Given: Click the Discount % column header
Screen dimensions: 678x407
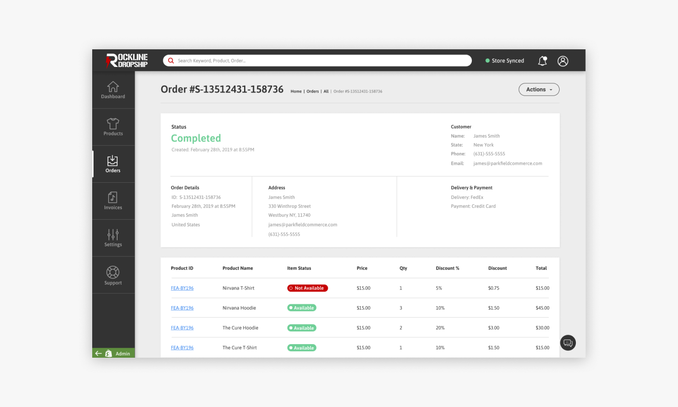Looking at the screenshot, I should (x=447, y=268).
